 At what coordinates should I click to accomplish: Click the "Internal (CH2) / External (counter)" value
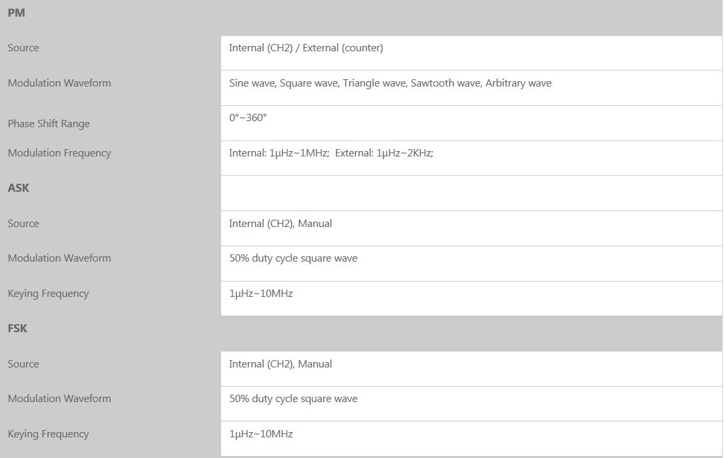coord(306,48)
